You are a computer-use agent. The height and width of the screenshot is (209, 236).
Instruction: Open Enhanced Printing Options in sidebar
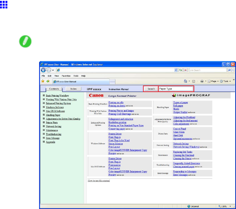(58, 103)
